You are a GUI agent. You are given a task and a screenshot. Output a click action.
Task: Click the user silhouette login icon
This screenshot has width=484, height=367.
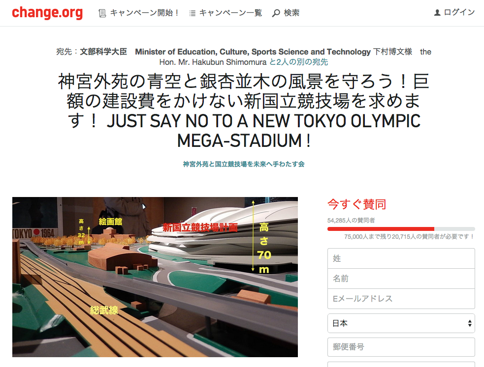tap(437, 13)
